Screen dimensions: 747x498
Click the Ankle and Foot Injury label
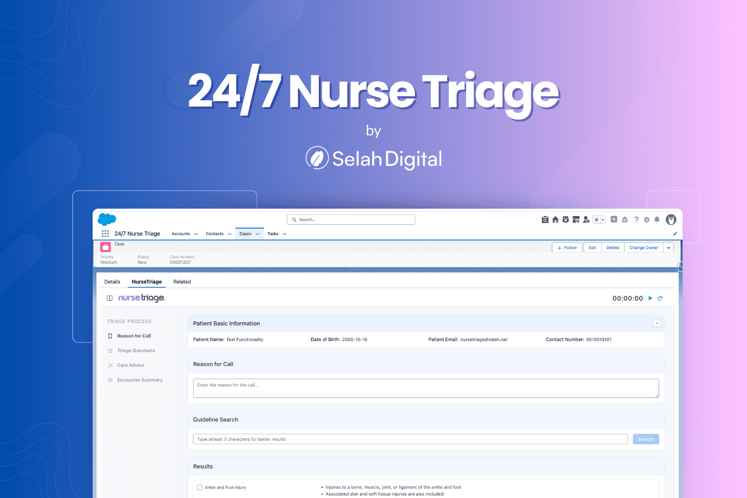(225, 488)
